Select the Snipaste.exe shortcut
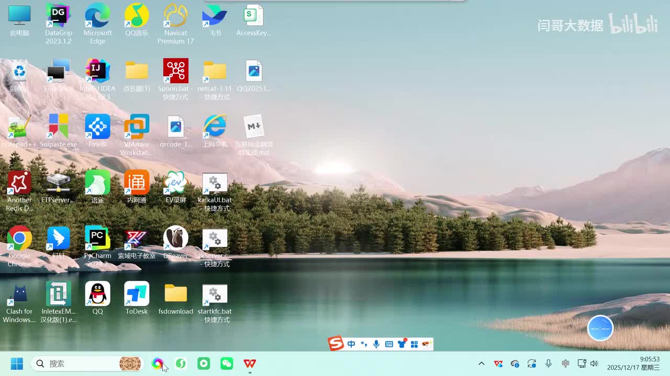670x376 pixels. click(x=58, y=132)
